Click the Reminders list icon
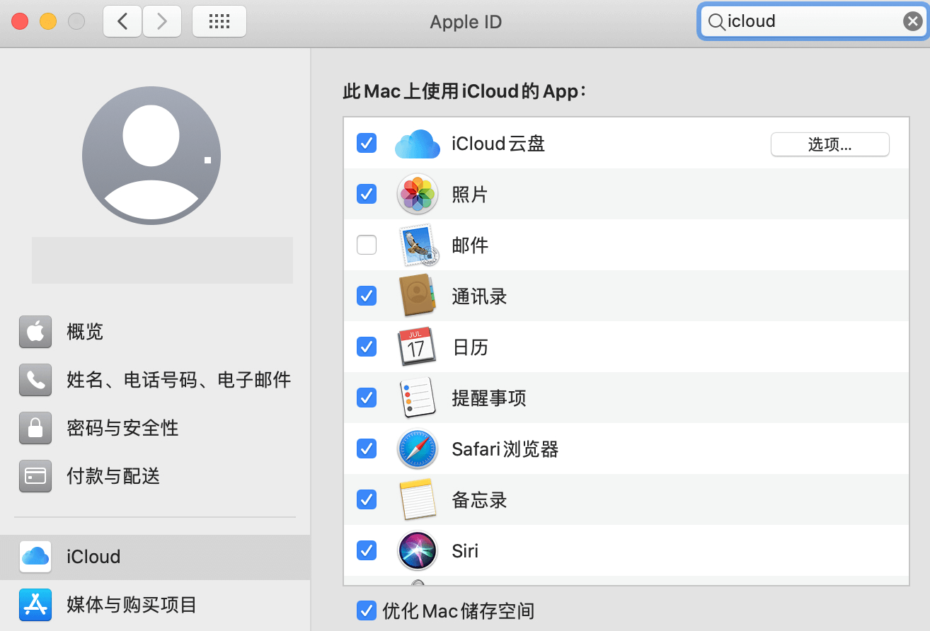Image resolution: width=930 pixels, height=631 pixels. 418,398
